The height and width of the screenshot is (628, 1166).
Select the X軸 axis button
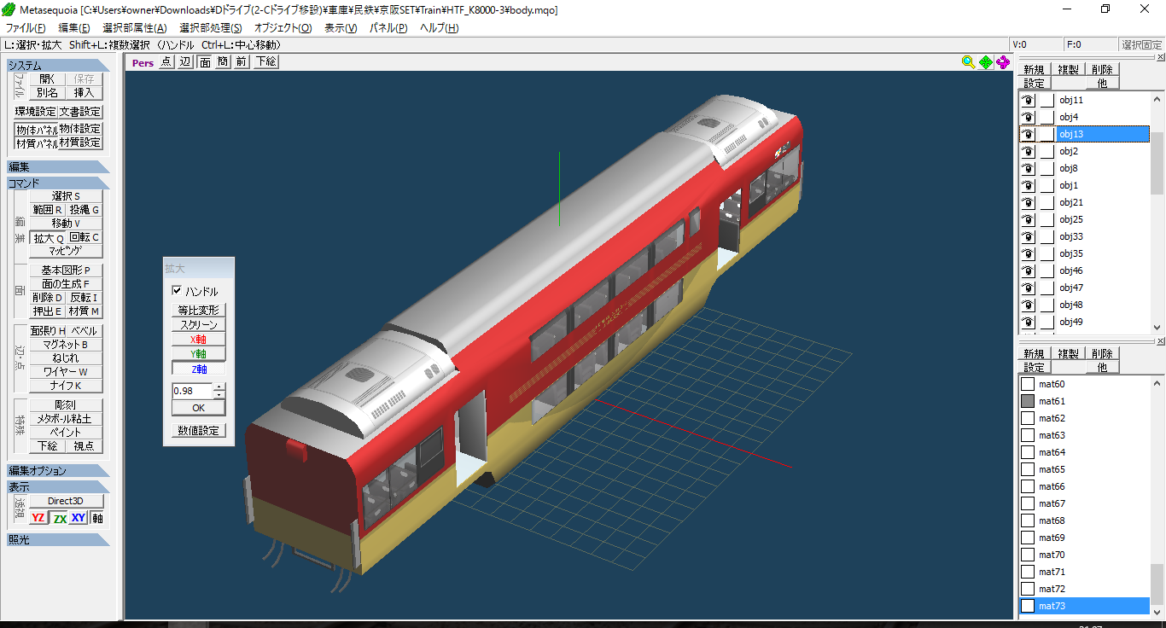[x=198, y=340]
